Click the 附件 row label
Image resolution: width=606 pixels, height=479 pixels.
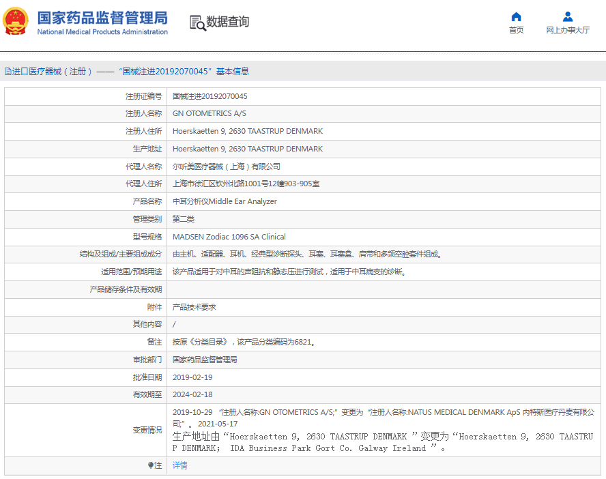pos(155,307)
